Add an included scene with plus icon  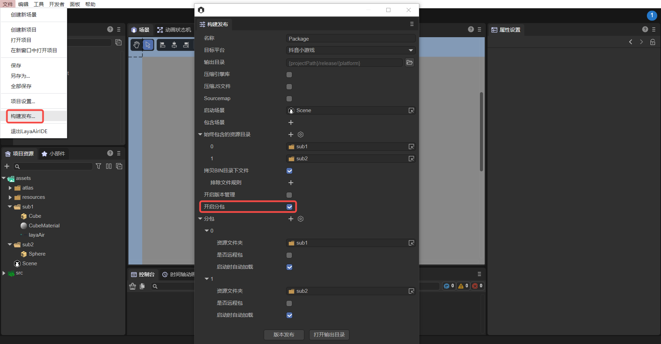pos(291,122)
